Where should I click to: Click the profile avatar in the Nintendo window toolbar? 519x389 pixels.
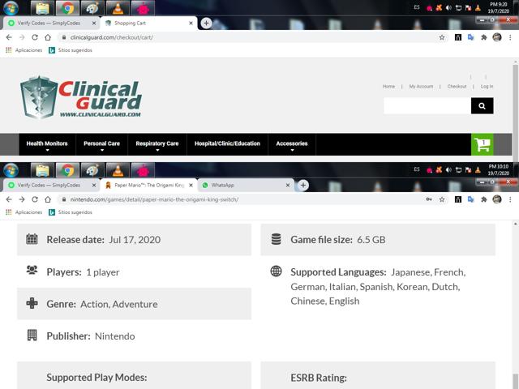pyautogui.click(x=497, y=199)
